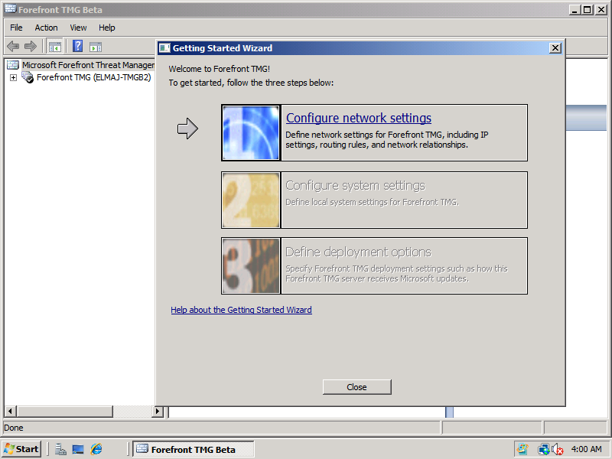Toggle the Show/Hide Action Pane icon
The height and width of the screenshot is (459, 612).
pos(96,46)
